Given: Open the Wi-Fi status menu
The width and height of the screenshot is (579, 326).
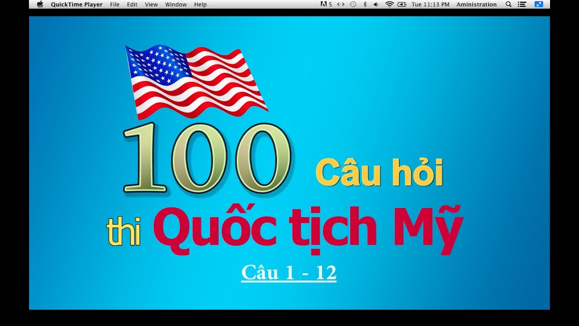Looking at the screenshot, I should pyautogui.click(x=389, y=5).
